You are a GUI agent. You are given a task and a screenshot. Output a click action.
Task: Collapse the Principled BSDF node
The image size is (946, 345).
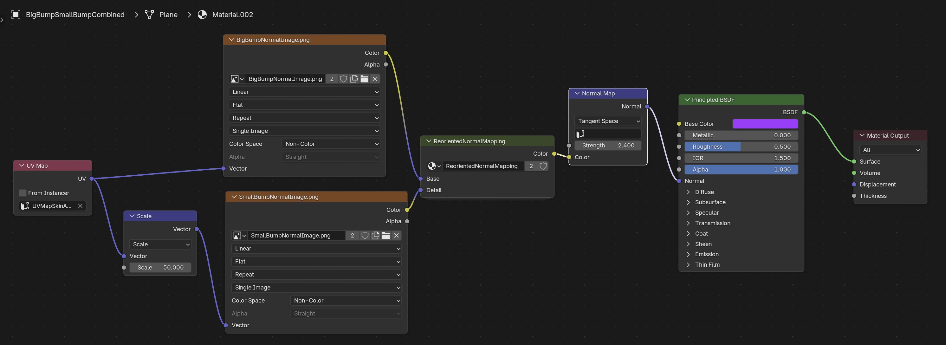(687, 100)
